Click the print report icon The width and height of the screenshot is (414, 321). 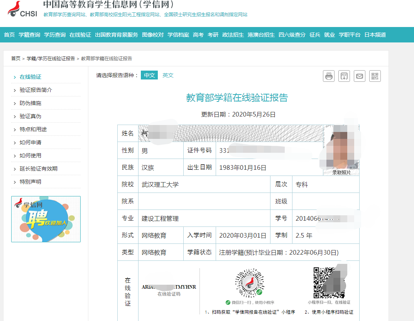pyautogui.click(x=329, y=76)
